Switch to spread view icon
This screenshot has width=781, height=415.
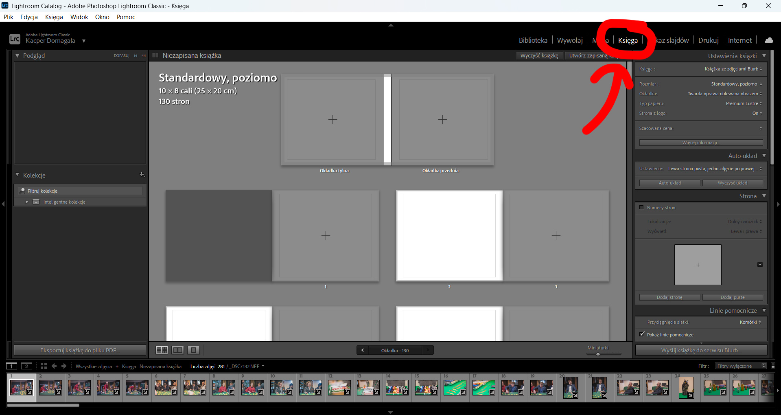177,350
